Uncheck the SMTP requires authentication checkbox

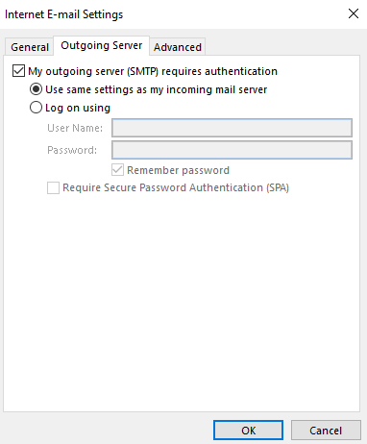pyautogui.click(x=18, y=71)
